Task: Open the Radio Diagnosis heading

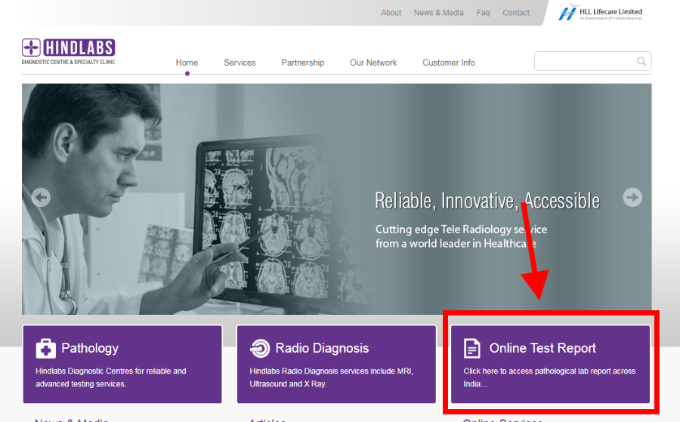Action: point(322,348)
